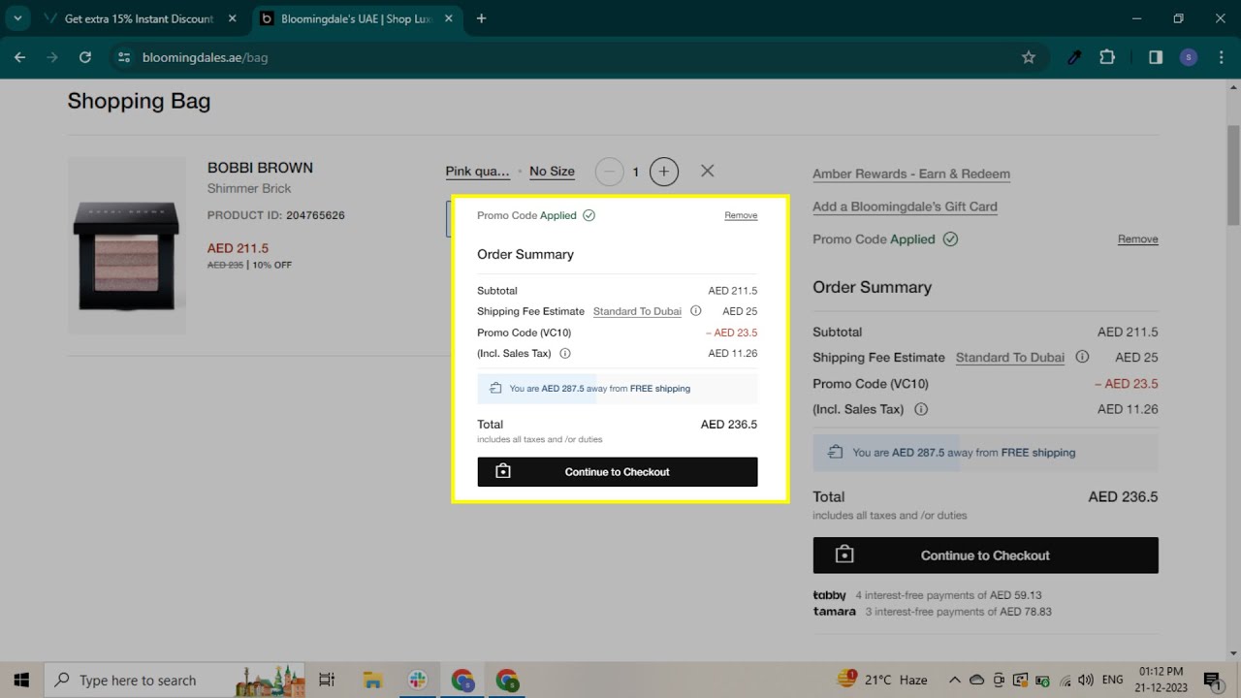The image size is (1241, 698).
Task: Select the Bloomingdale's UAE browser tab
Action: pos(356,18)
